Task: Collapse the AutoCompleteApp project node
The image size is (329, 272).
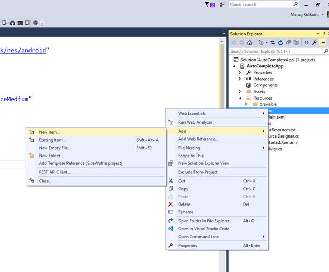Action: coord(234,66)
